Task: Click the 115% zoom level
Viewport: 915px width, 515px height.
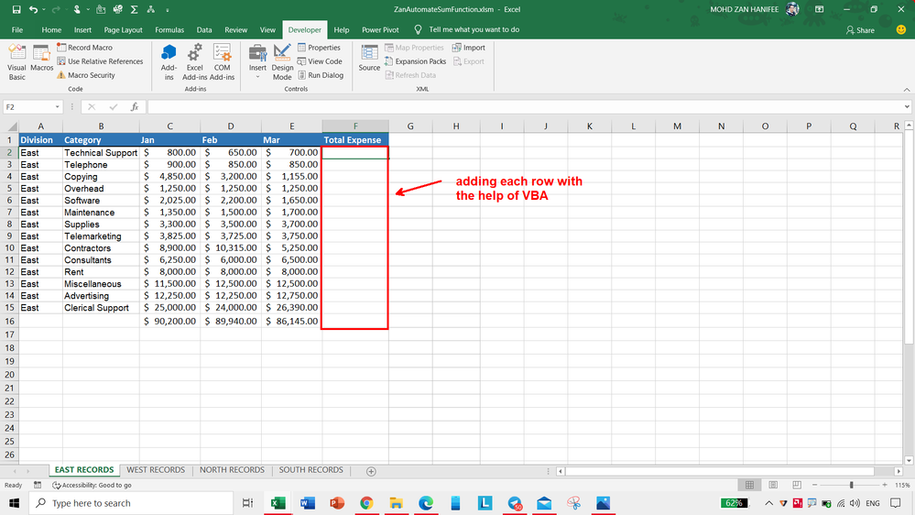Action: [903, 486]
